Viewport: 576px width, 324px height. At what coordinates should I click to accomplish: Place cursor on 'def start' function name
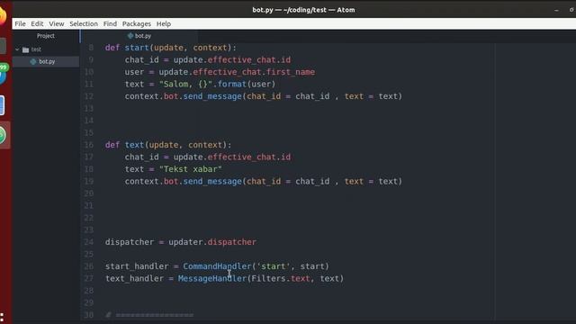(137, 48)
